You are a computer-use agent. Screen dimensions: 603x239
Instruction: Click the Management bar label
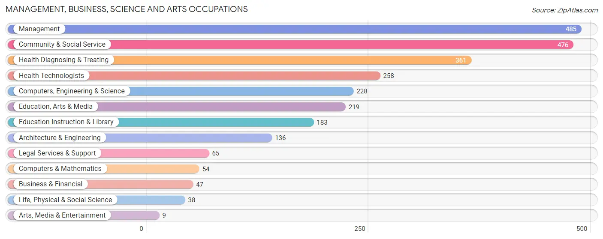pyautogui.click(x=39, y=29)
